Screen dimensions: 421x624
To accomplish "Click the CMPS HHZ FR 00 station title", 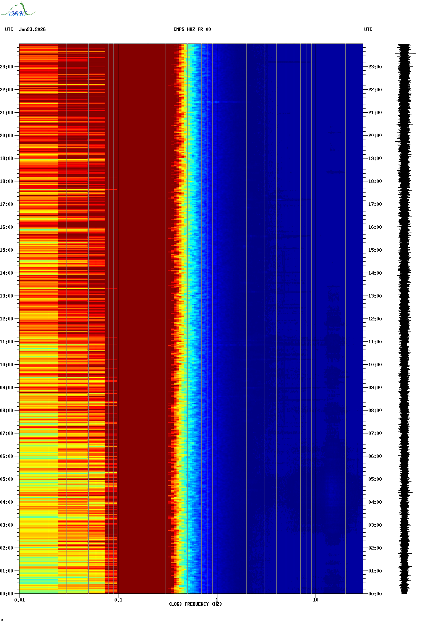I will [192, 29].
